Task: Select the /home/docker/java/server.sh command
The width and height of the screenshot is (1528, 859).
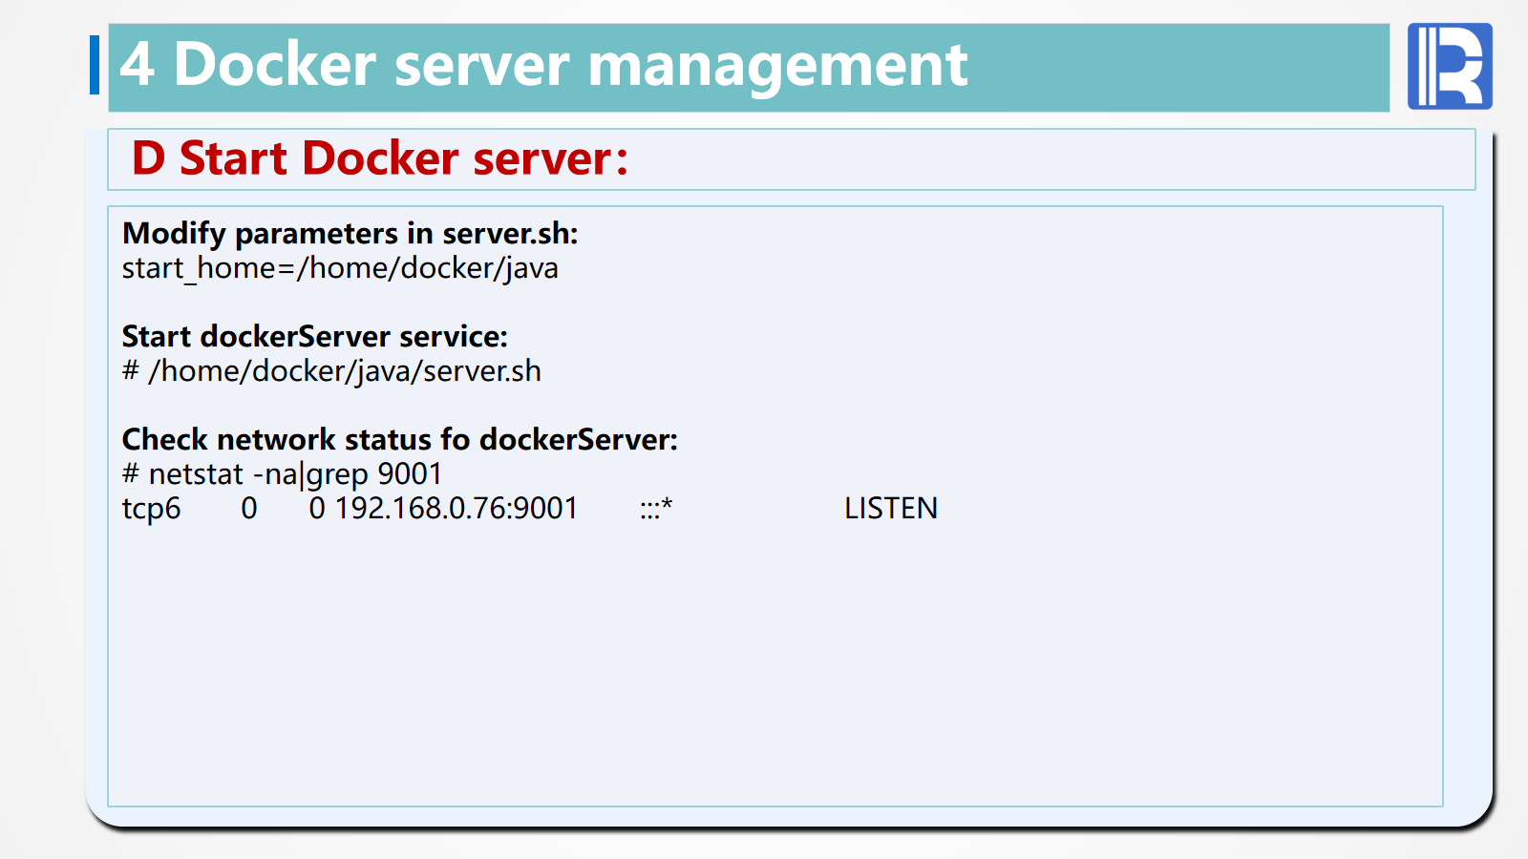Action: point(344,371)
